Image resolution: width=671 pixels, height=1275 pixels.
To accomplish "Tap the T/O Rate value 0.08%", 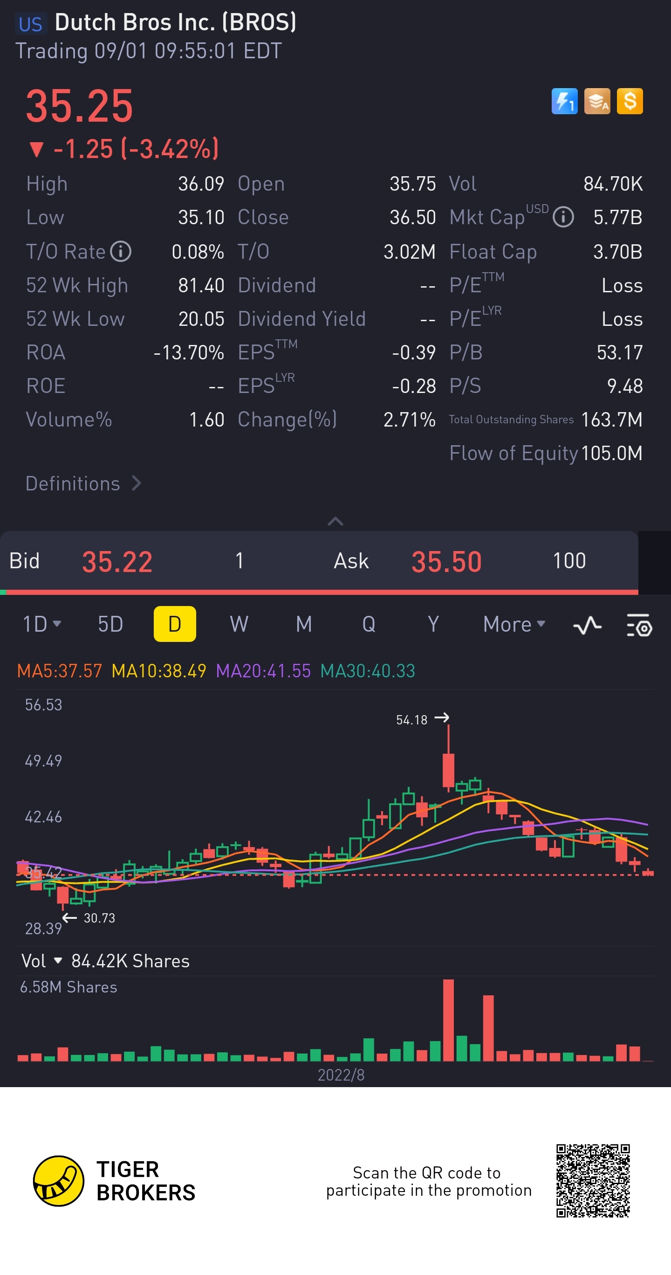I will [198, 252].
